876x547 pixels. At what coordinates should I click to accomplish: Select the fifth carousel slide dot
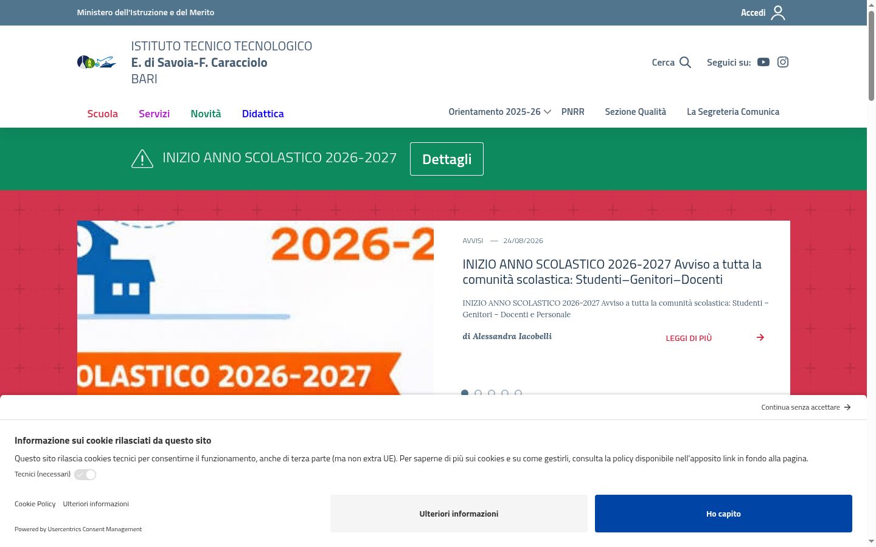coord(518,393)
